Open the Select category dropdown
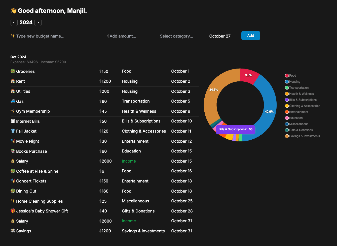The height and width of the screenshot is (246, 337). (176, 36)
